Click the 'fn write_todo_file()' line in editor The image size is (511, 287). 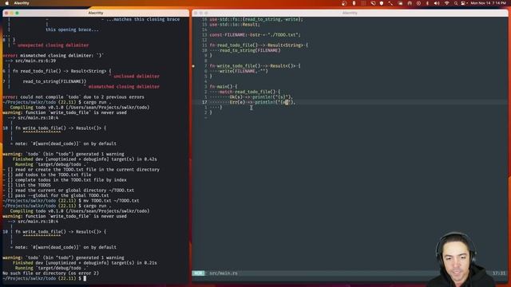tap(255, 66)
